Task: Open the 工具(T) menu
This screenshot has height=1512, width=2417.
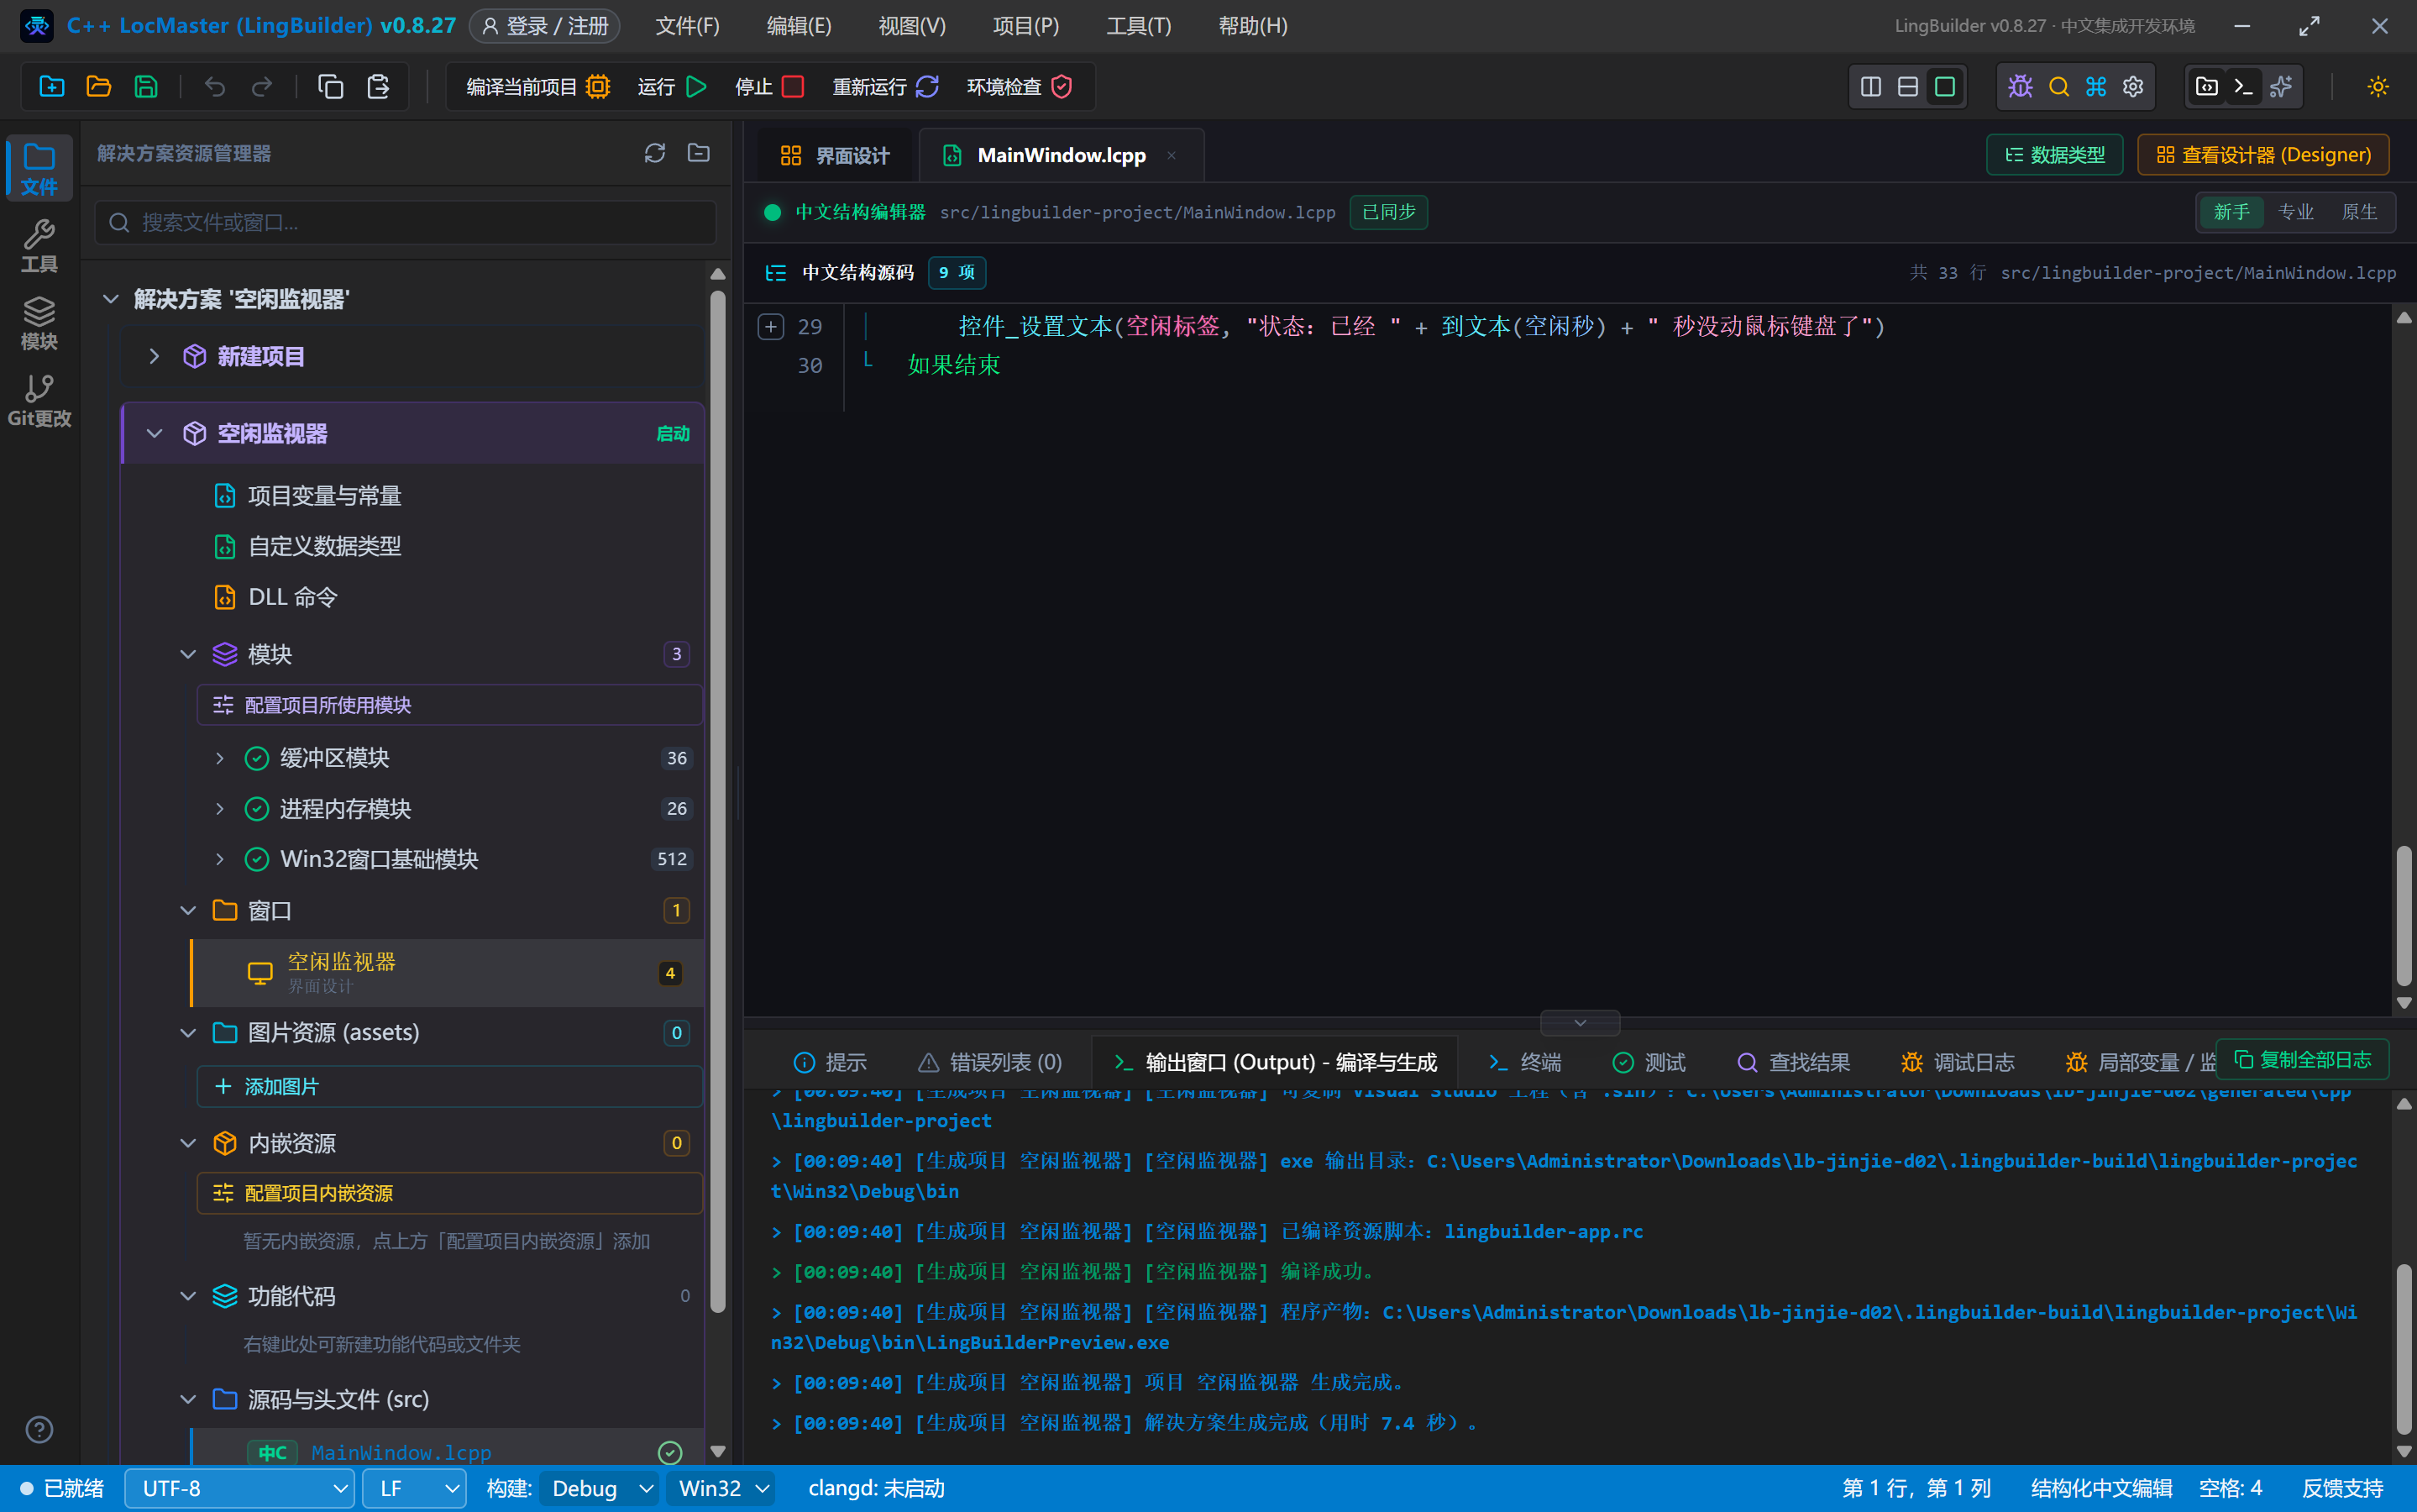Action: pos(1139,26)
